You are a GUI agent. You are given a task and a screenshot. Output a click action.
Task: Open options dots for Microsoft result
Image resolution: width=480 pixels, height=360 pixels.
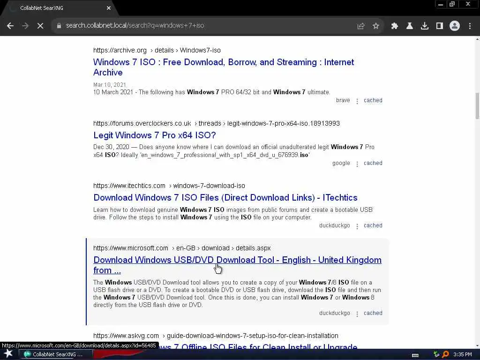click(x=357, y=314)
